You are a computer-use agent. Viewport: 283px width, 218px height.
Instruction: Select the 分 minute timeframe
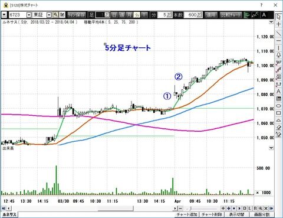click(137, 15)
